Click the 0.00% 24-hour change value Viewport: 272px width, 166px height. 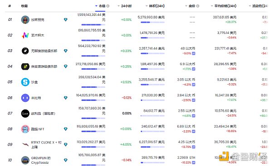tap(127, 114)
